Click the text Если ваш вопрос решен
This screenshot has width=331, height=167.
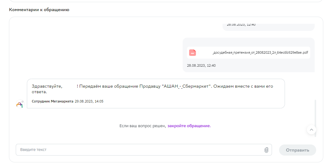(143, 126)
